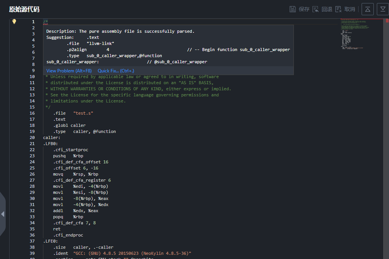This screenshot has width=389, height=259.
Task: Click the 'limitations under the License.' comment
Action: coord(86,101)
